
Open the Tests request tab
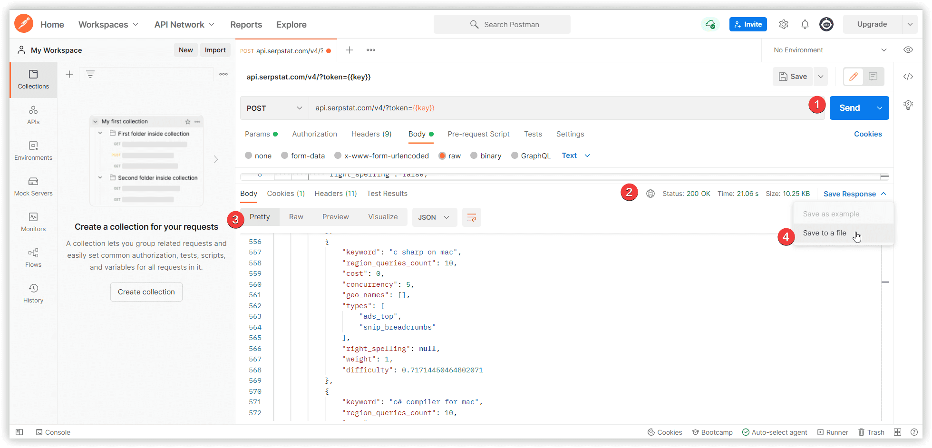(x=533, y=134)
